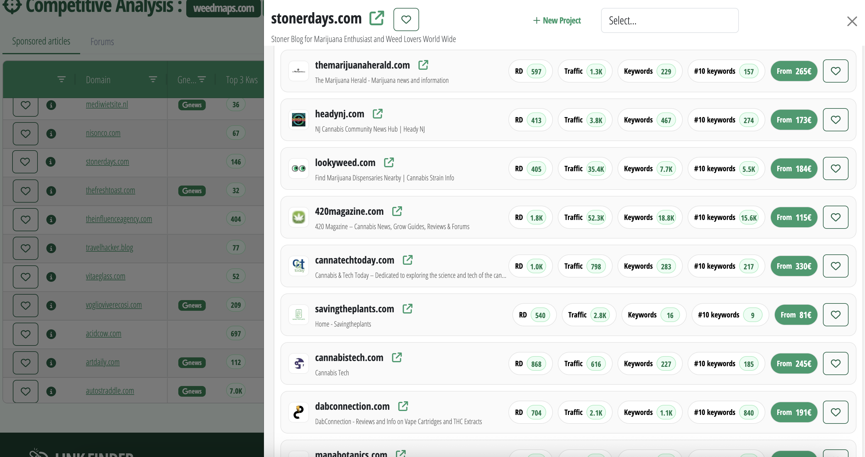Click the Gnews badge for artdaily.com

(192, 363)
